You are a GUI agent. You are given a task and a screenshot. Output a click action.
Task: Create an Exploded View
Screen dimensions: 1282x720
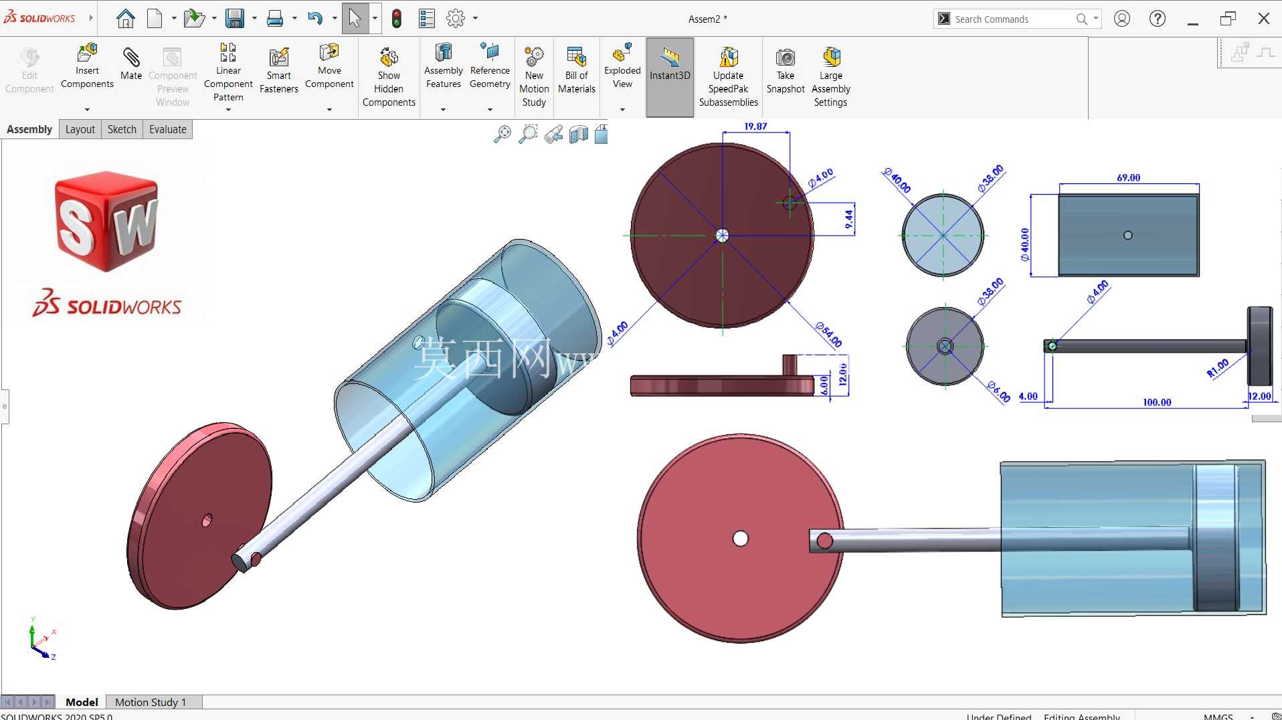pos(622,66)
